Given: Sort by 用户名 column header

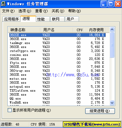Looking at the screenshot, I should 57,30.
